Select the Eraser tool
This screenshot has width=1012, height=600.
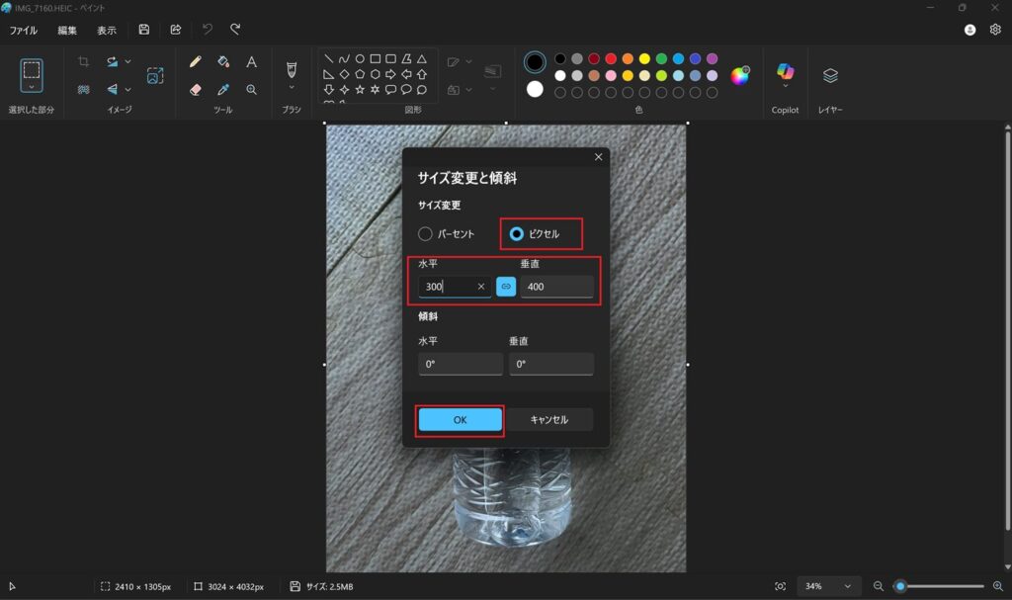196,90
